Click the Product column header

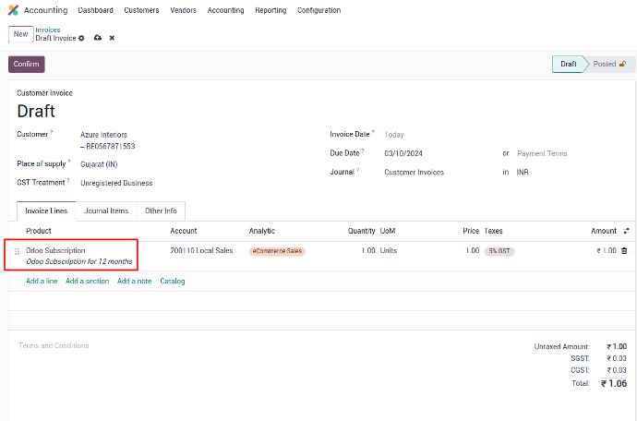coord(39,231)
